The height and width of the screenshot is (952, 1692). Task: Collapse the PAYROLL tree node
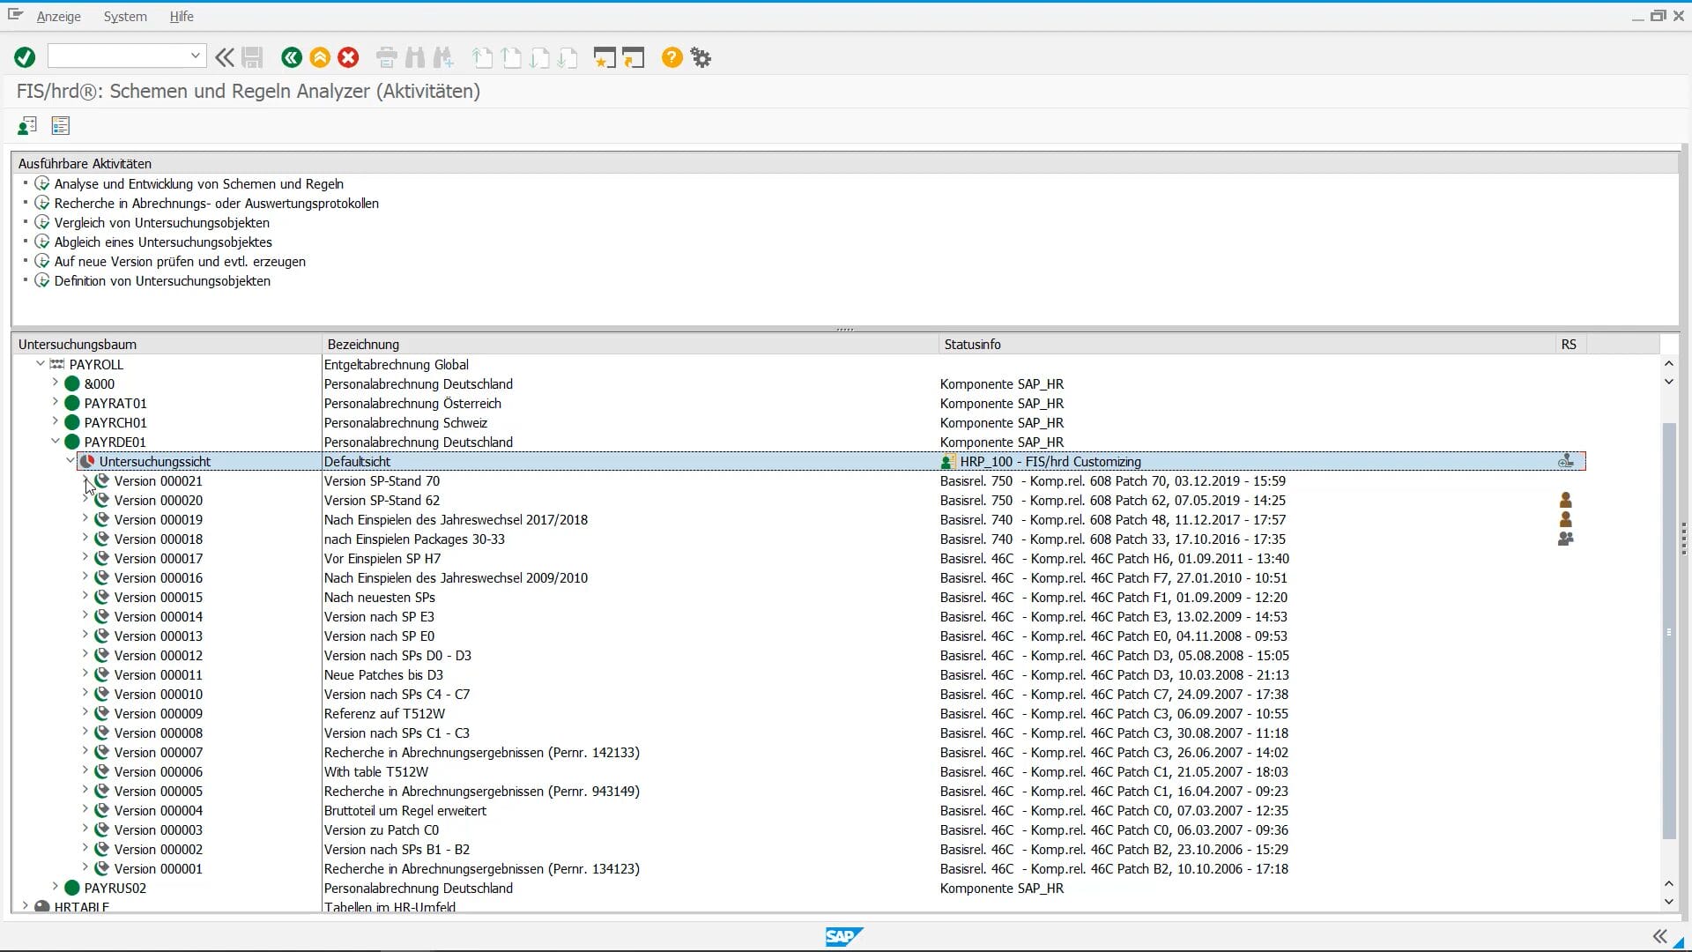41,363
